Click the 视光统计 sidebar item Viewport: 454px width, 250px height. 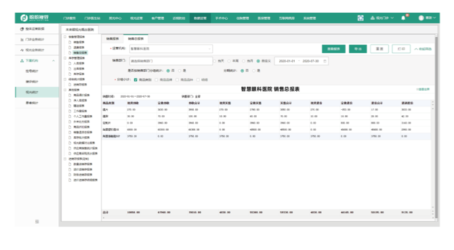pos(37,92)
